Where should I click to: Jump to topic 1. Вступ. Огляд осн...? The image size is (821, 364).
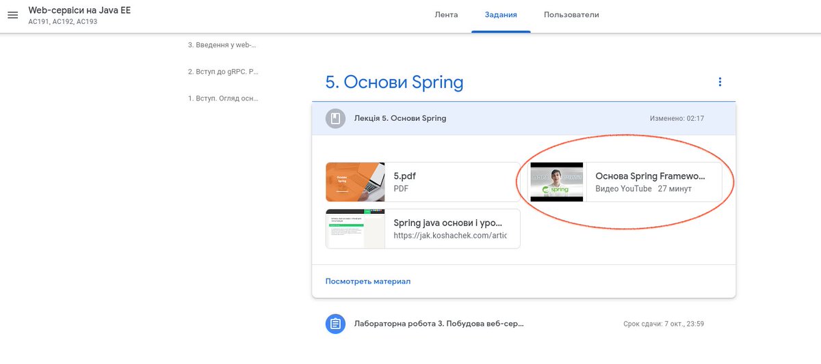(224, 98)
